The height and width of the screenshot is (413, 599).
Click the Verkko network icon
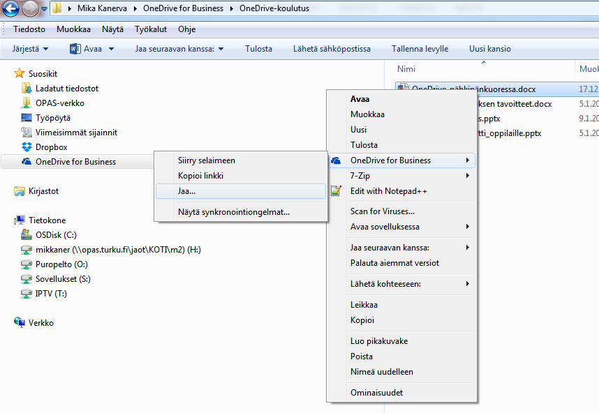click(x=19, y=322)
